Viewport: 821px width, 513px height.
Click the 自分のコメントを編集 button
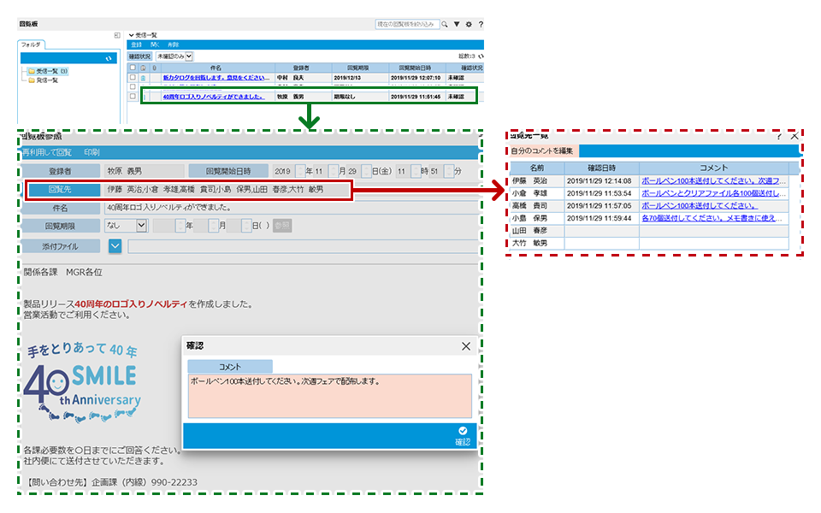pos(542,150)
